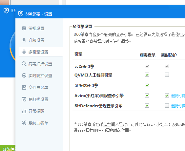Click the 病毒查杀 column header
The height and width of the screenshot is (151, 185).
[x=148, y=55]
